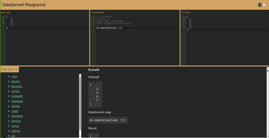The image size is (269, 138).
Task: Click the period documentation link
Action: tap(15, 106)
